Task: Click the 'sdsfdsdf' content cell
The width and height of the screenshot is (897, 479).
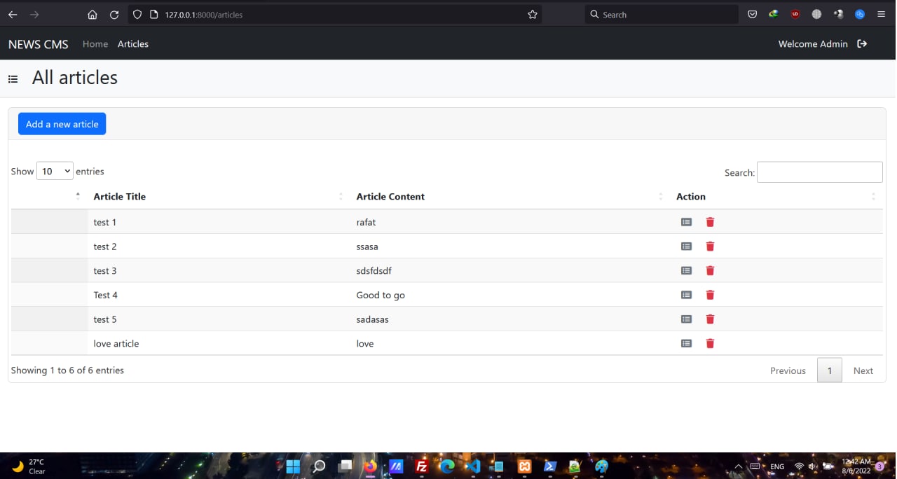Action: tap(511, 270)
